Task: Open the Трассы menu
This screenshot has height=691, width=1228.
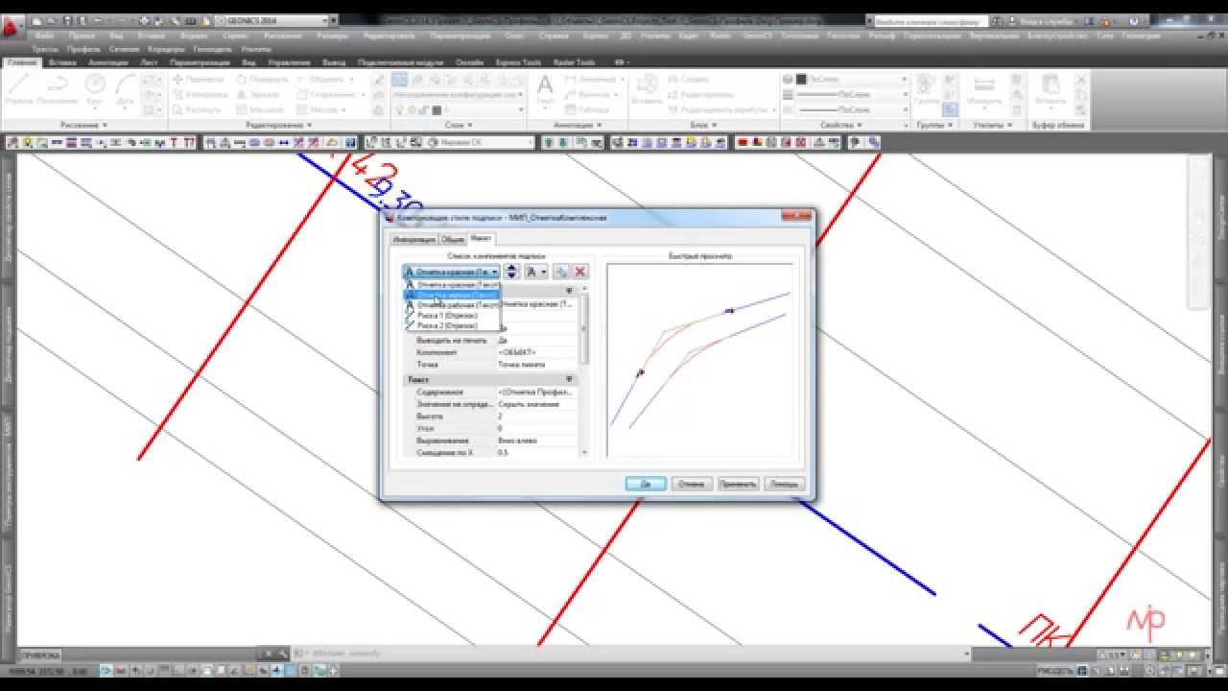Action: 45,48
